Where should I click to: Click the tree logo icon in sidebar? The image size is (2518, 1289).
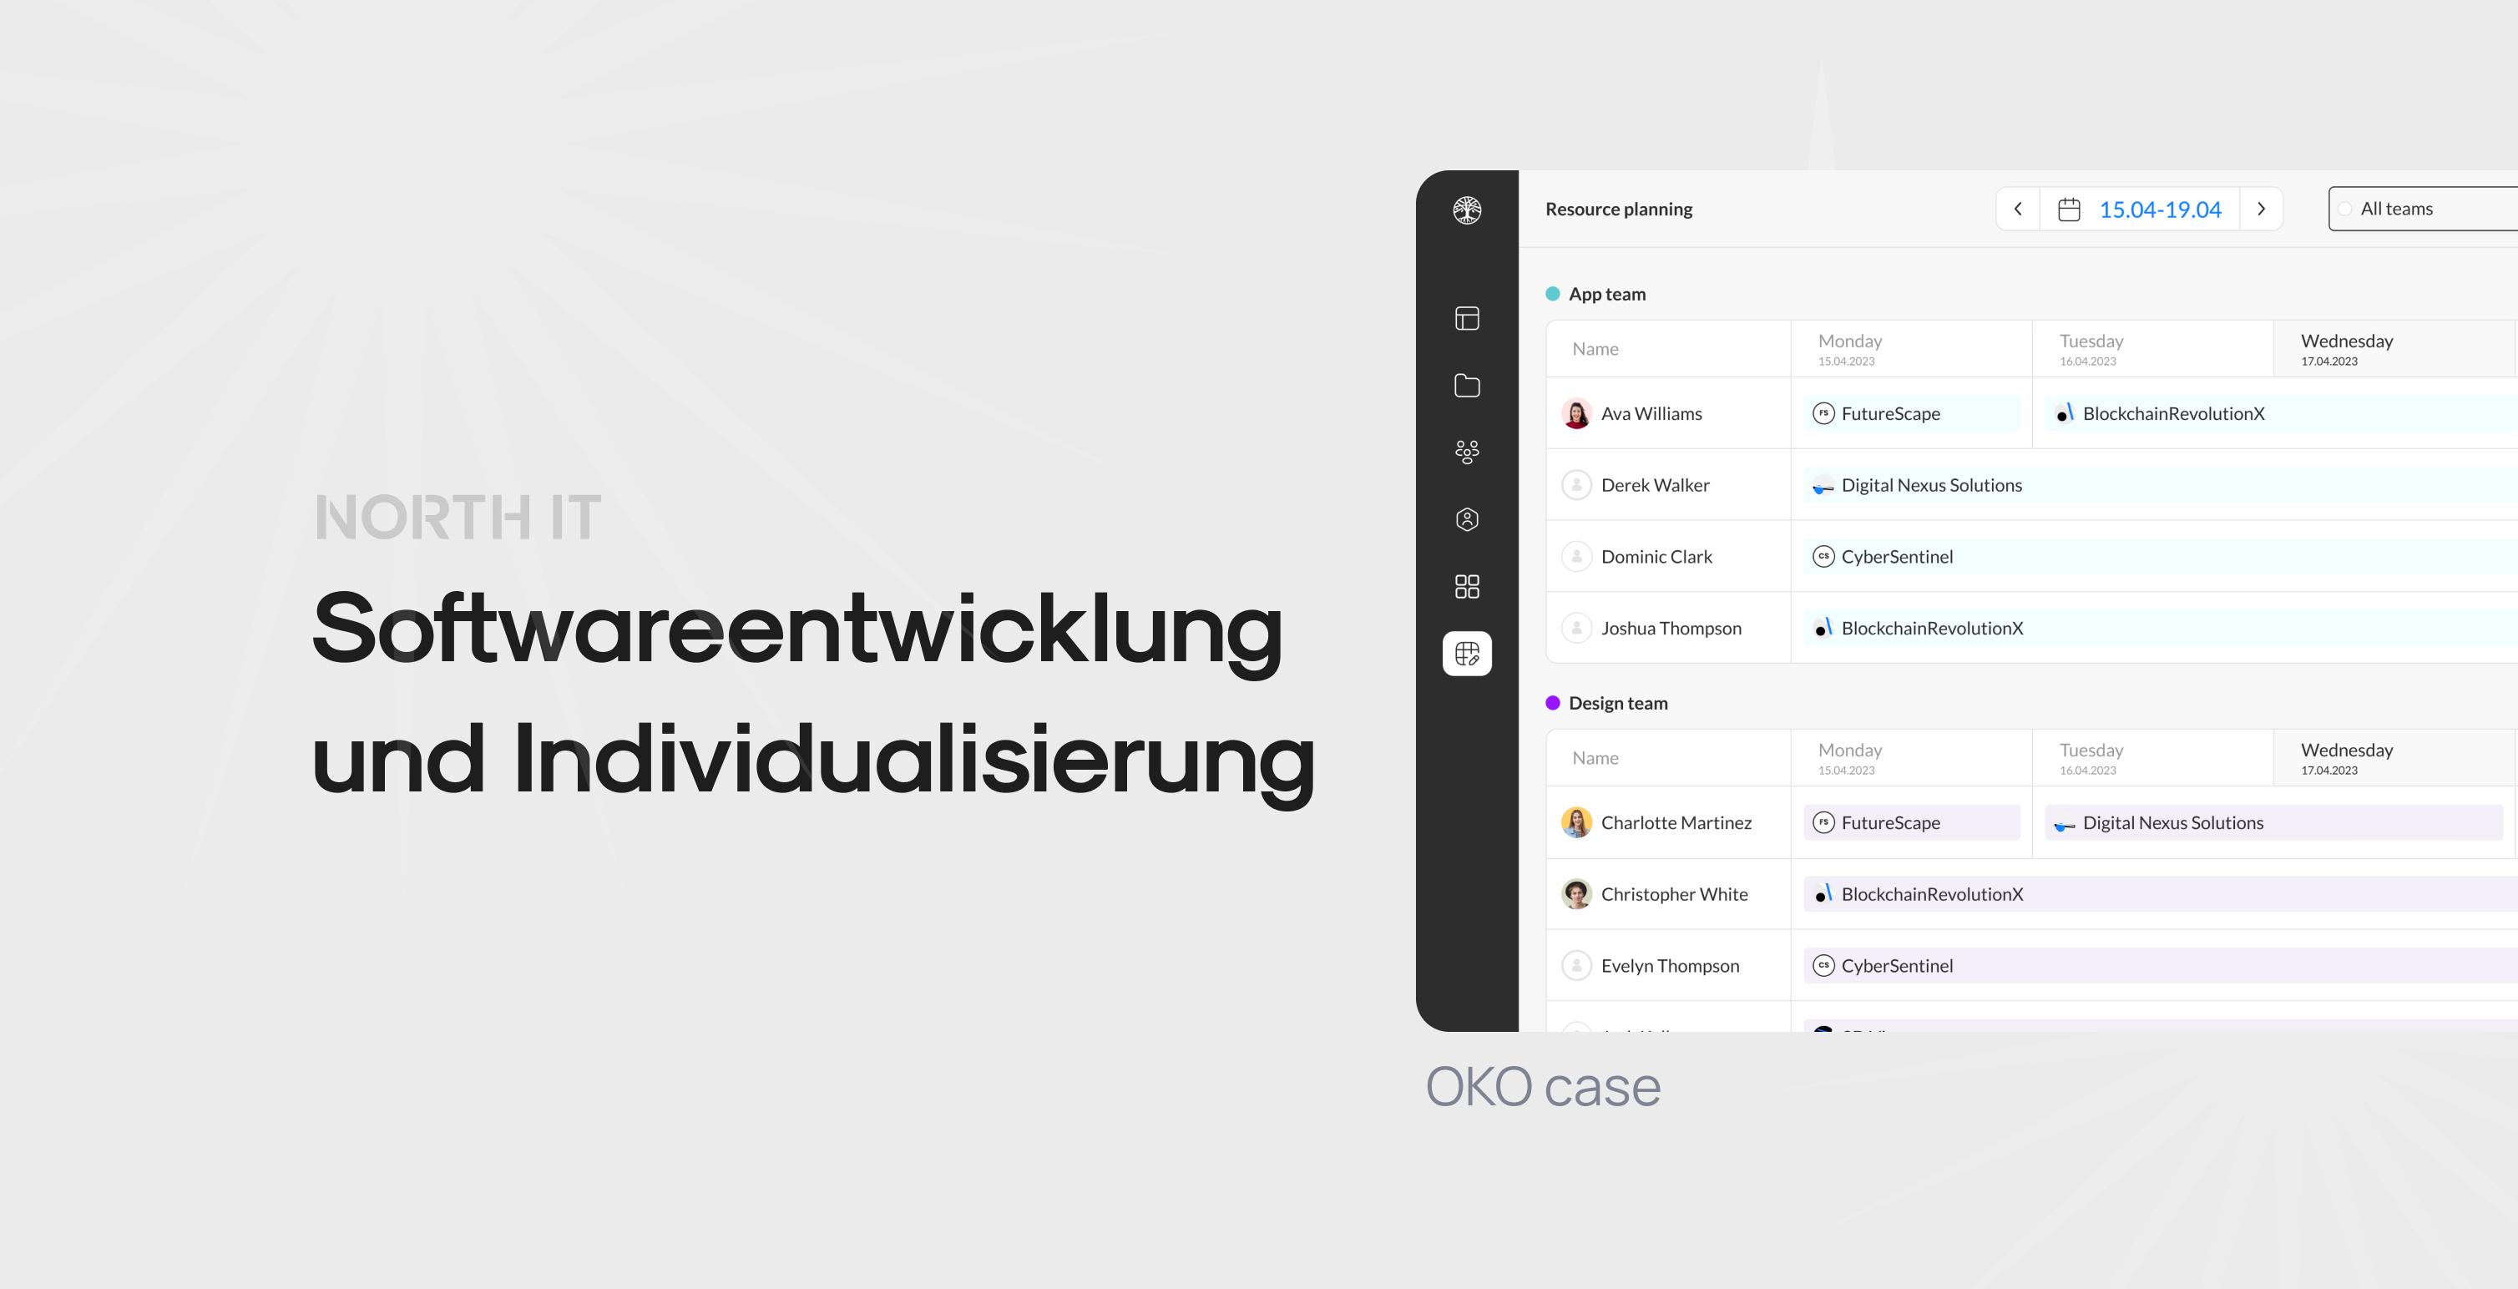click(1466, 209)
